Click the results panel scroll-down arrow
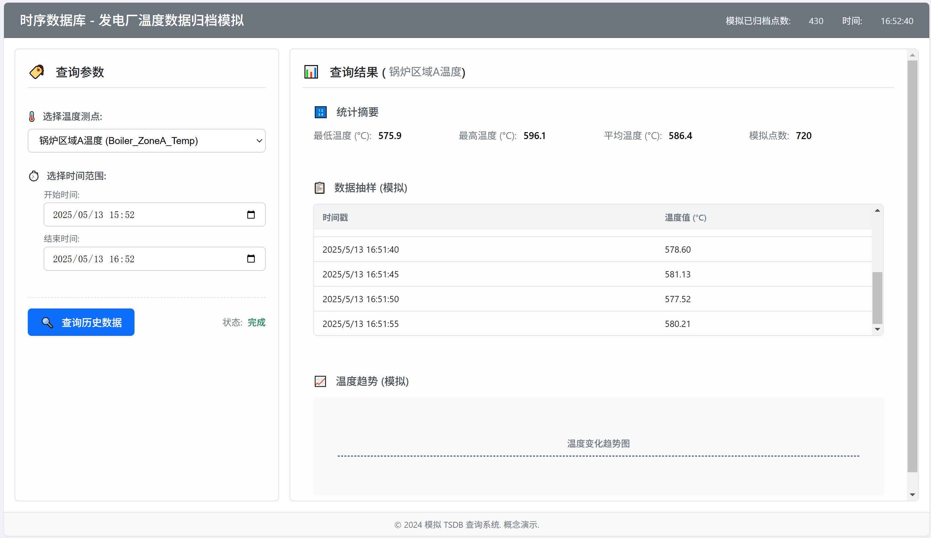 coord(912,494)
